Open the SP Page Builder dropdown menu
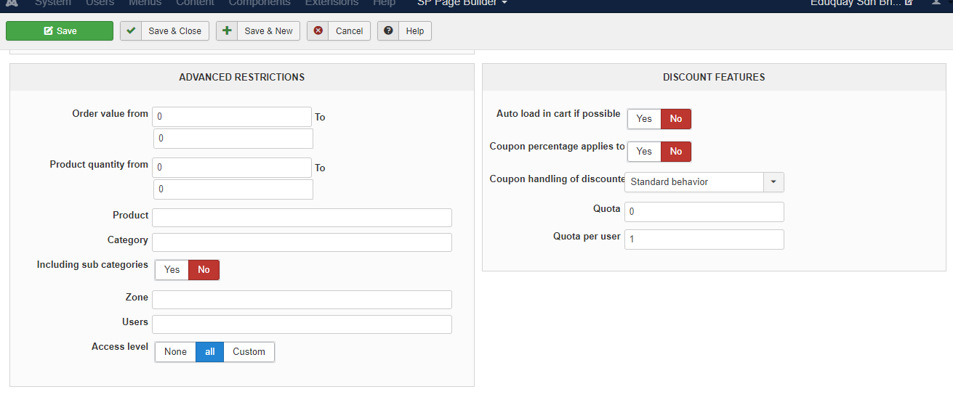This screenshot has height=397, width=953. 462,3
